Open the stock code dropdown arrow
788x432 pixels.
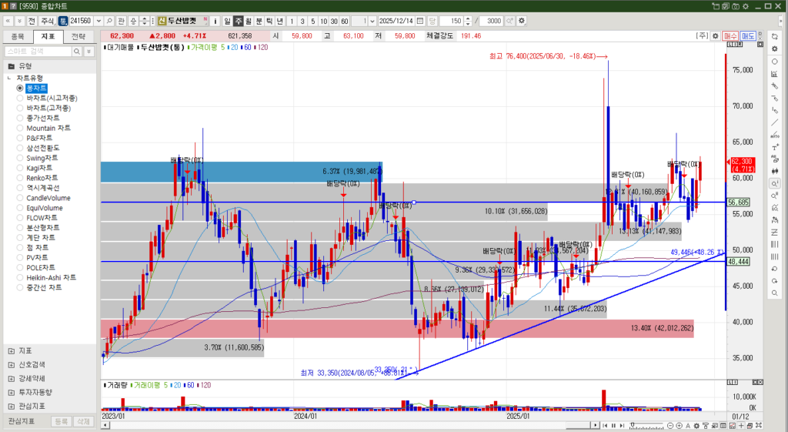[98, 21]
